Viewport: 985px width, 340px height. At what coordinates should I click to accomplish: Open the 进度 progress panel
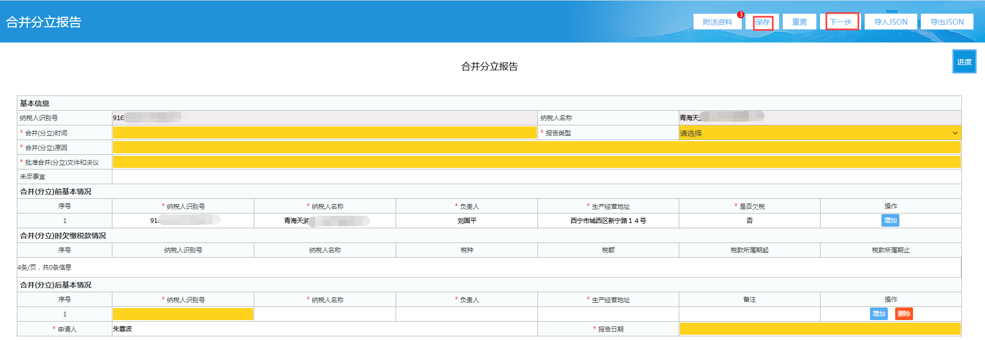coord(964,61)
